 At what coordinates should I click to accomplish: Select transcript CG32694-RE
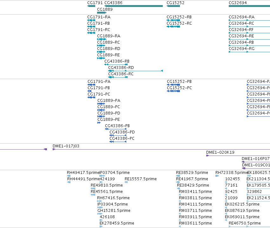click(x=241, y=36)
